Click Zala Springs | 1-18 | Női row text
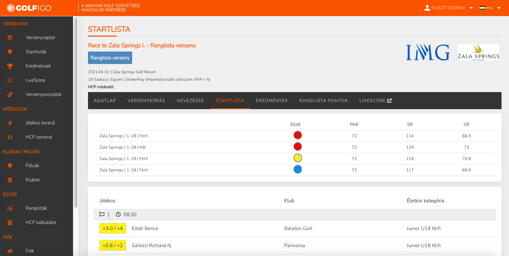509x256 pixels. pos(123,147)
